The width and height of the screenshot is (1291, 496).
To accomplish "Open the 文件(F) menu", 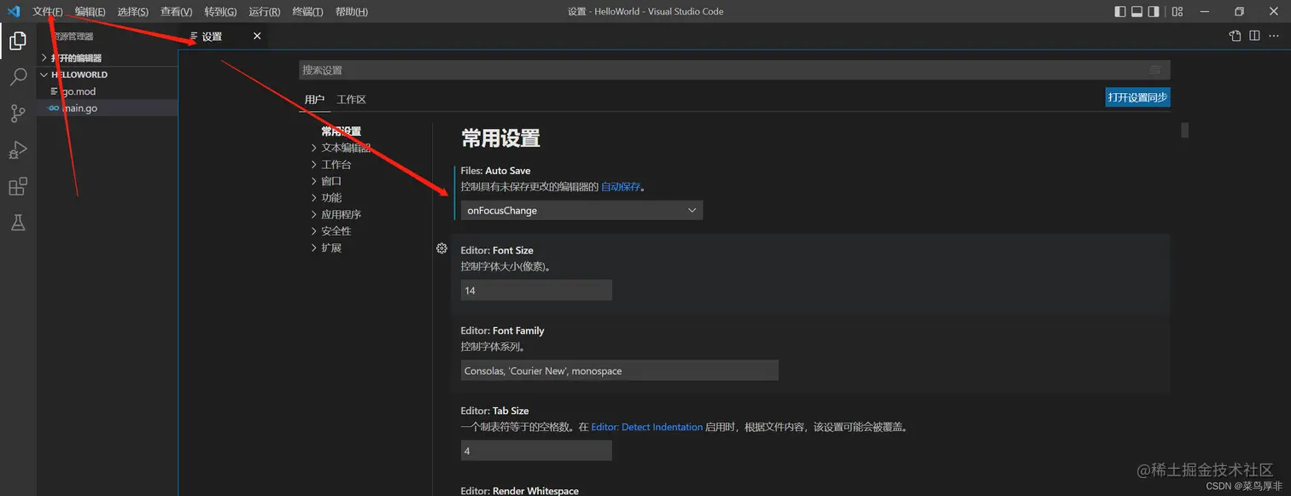I will (47, 12).
